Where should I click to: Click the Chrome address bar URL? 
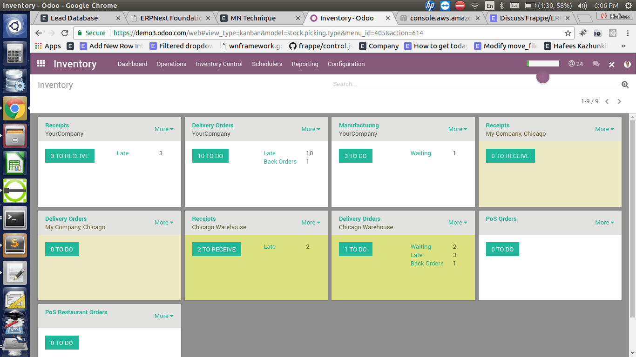[268, 33]
